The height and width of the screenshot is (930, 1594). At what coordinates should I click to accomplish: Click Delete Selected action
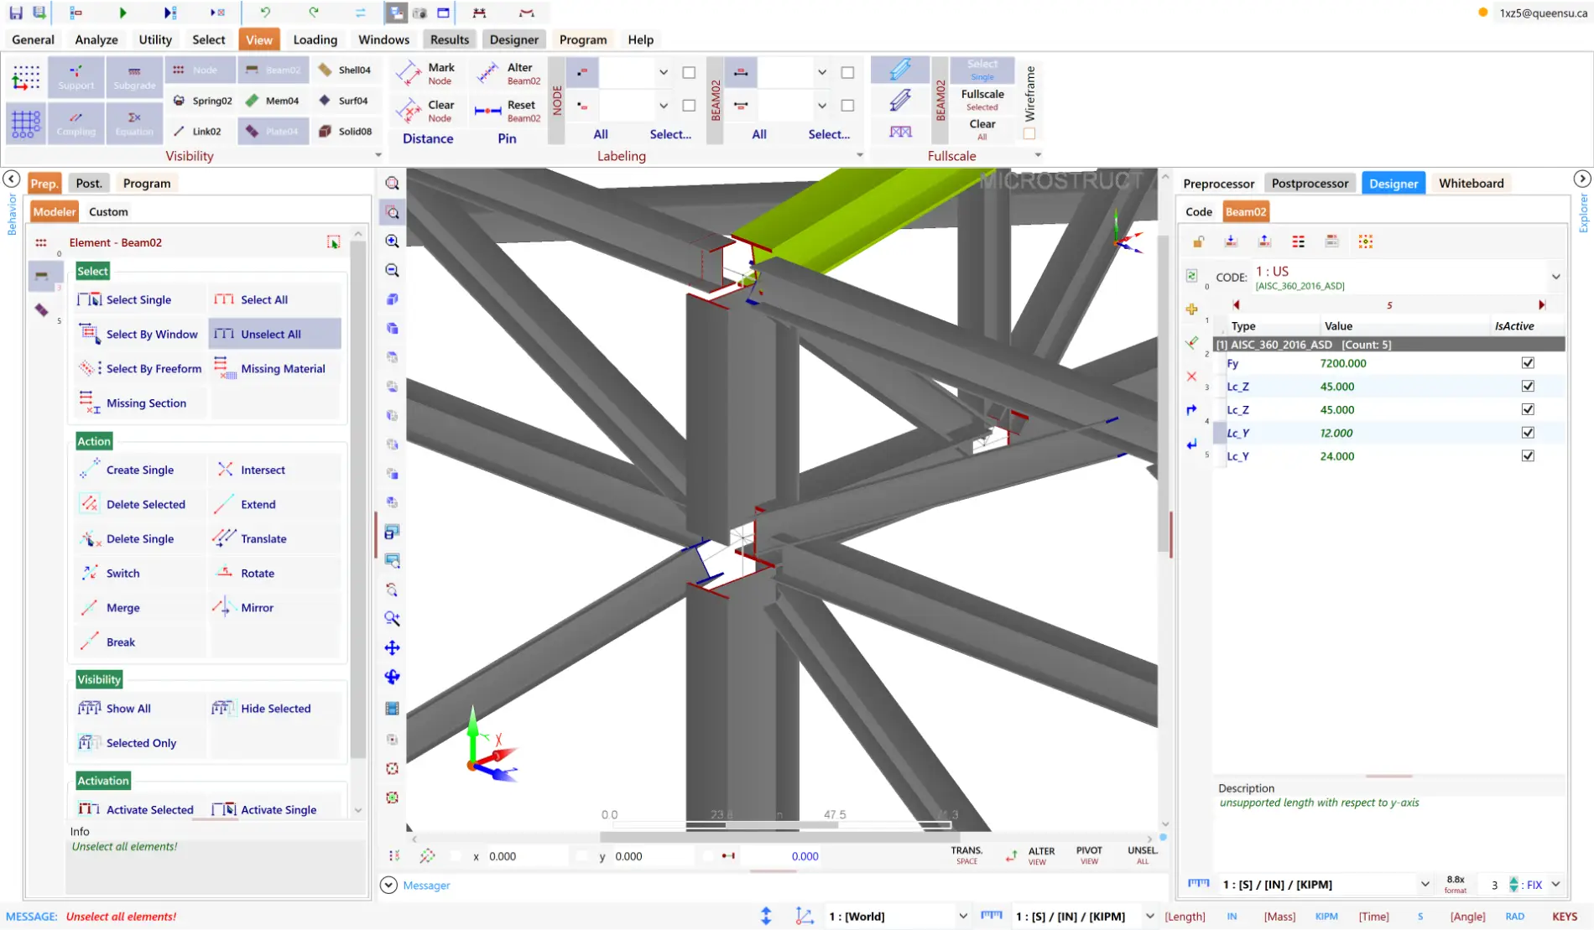click(139, 504)
